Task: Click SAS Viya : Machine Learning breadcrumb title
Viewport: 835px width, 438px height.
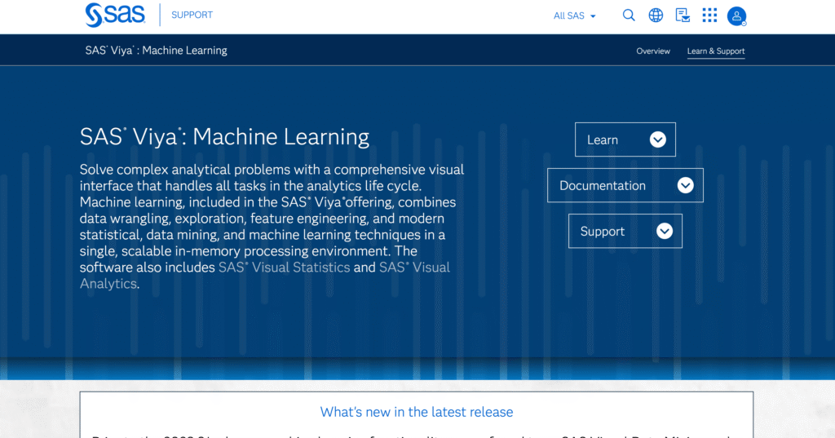Action: pos(156,51)
